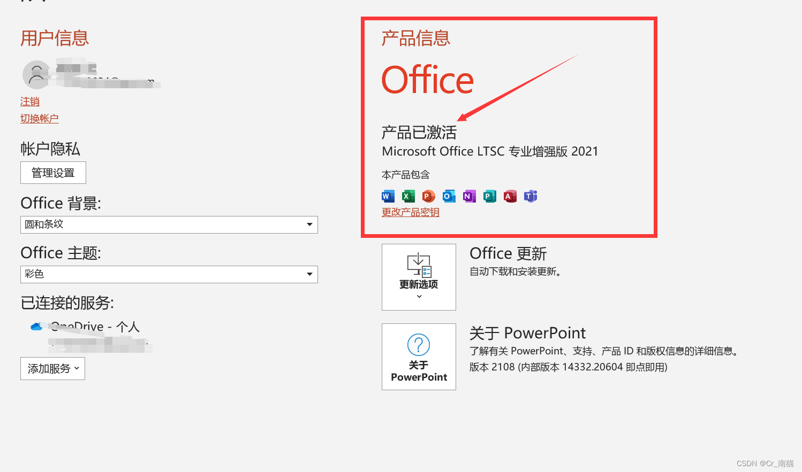This screenshot has width=802, height=472.
Task: Click the 已连接的服务 heading
Action: click(67, 303)
